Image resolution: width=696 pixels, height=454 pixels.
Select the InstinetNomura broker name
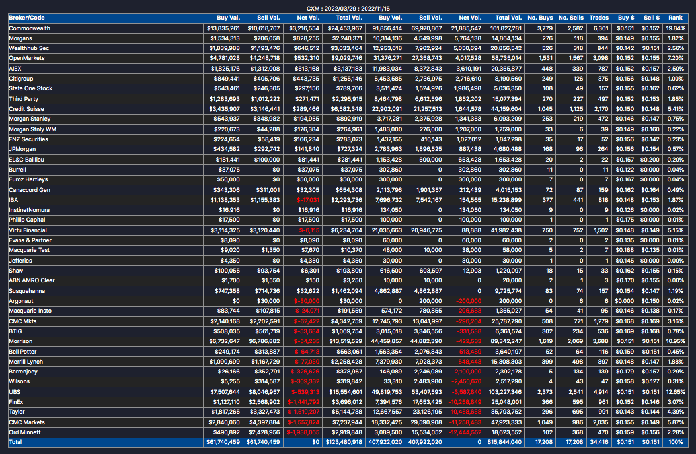coord(29,210)
